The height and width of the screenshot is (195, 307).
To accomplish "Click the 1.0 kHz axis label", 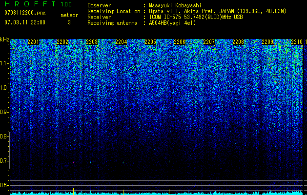I will click(x=4, y=88).
